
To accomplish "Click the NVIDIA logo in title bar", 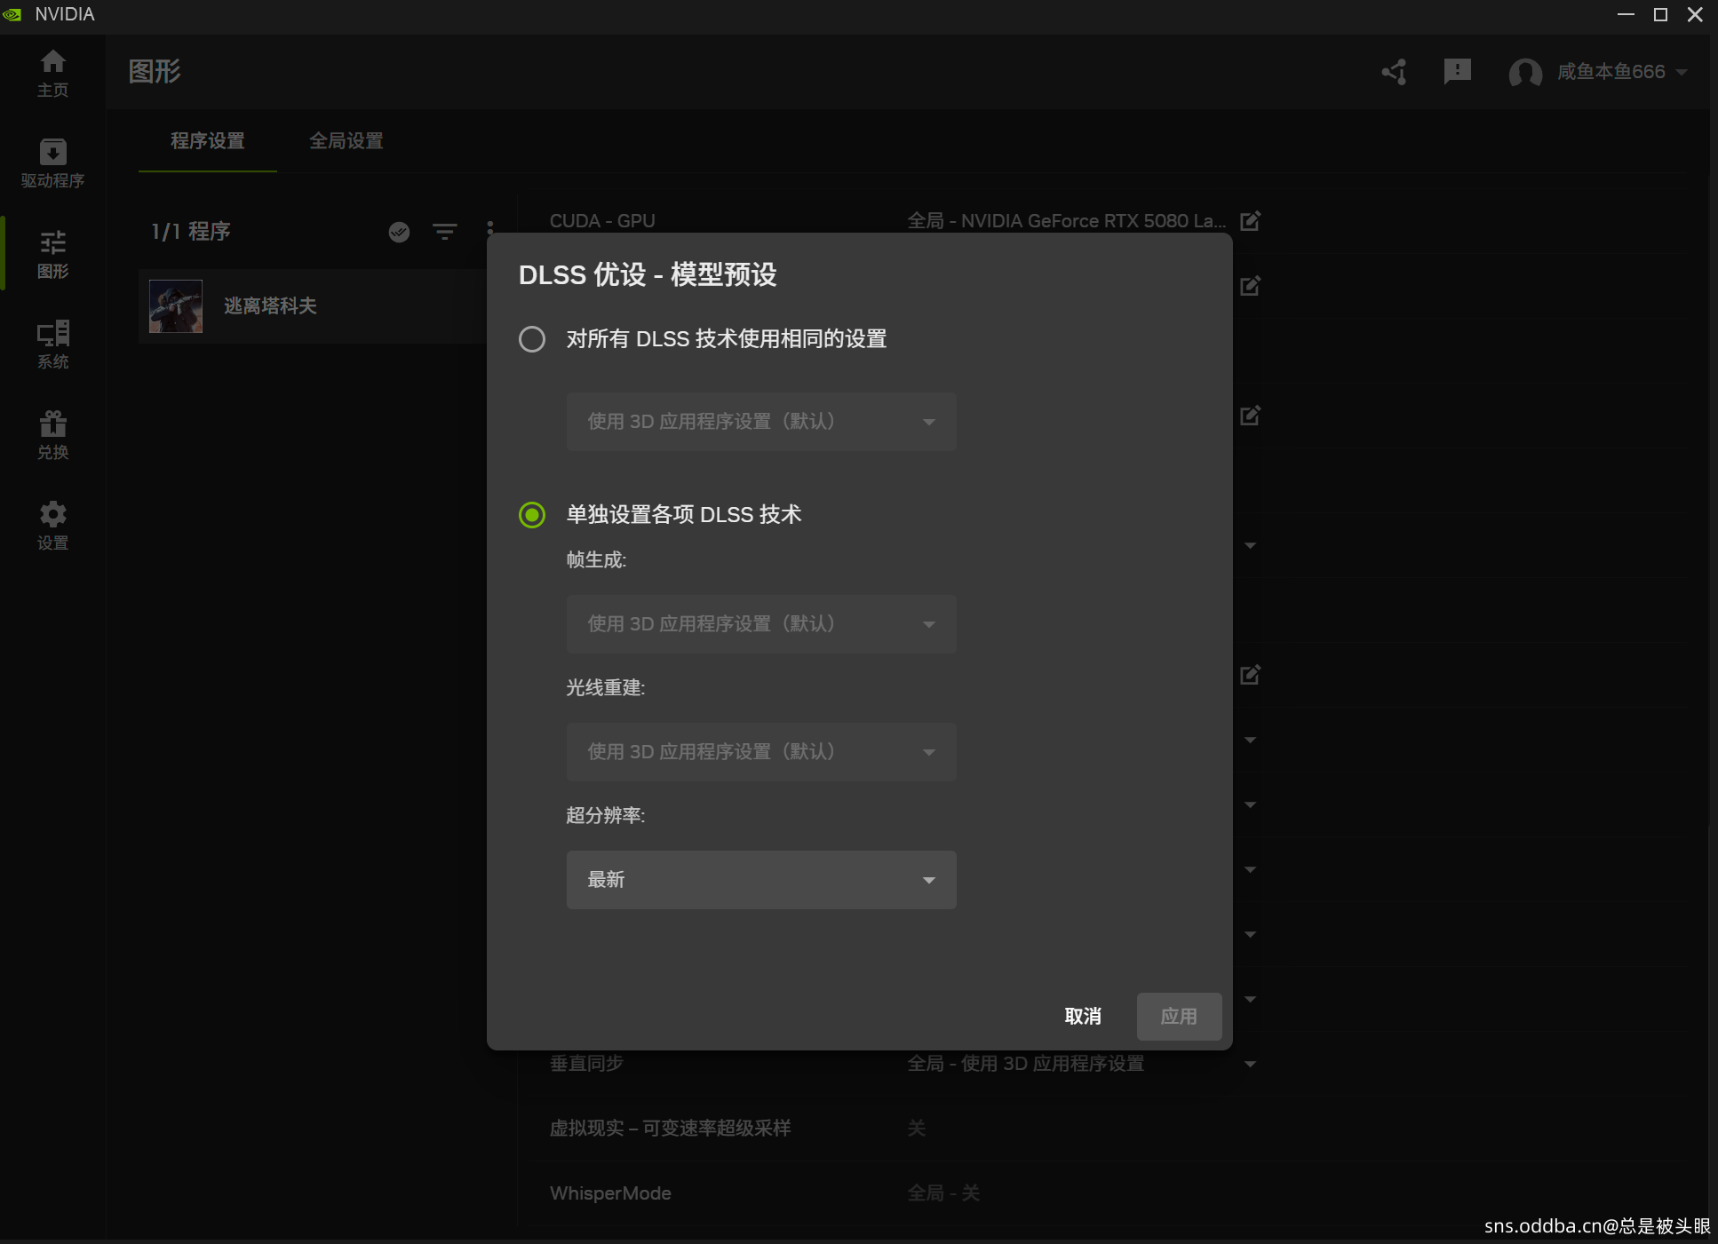I will [x=12, y=14].
